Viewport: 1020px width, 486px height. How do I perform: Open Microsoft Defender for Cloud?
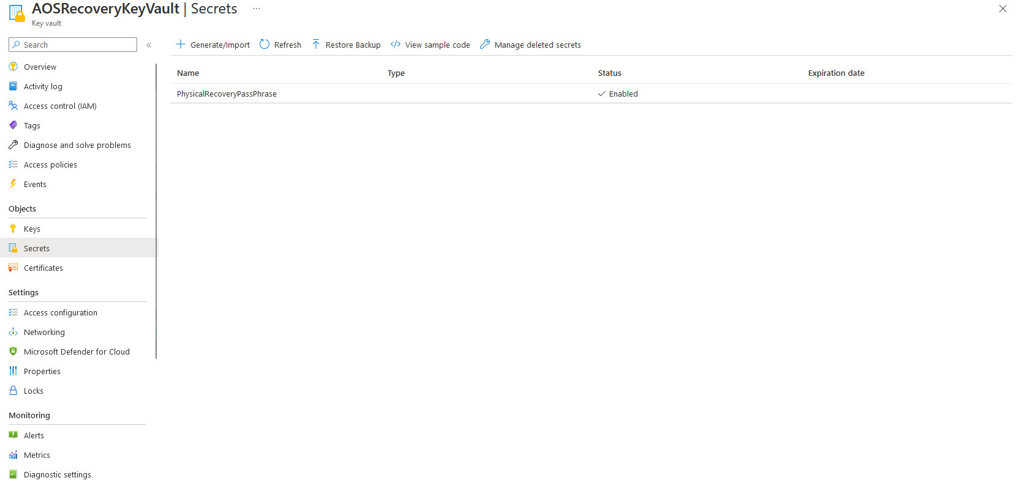(78, 352)
